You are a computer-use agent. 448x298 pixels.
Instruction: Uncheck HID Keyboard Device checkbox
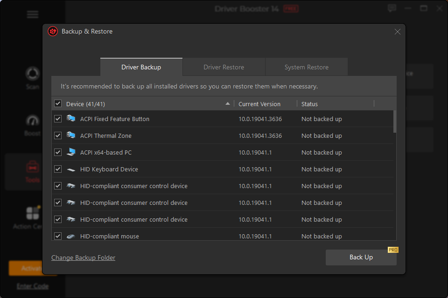(x=58, y=169)
